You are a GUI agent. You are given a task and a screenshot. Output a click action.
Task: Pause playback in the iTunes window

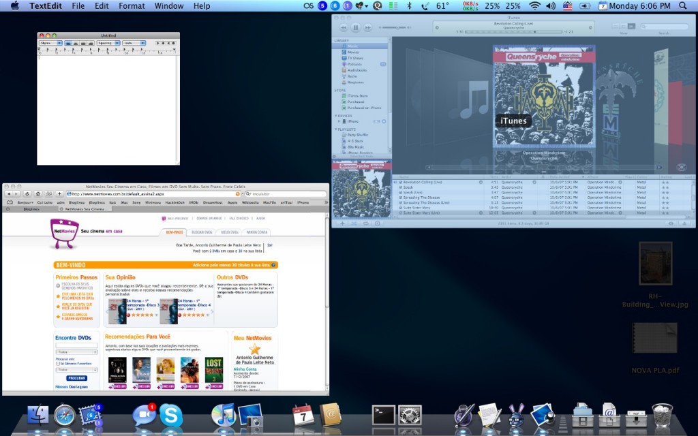(355, 27)
